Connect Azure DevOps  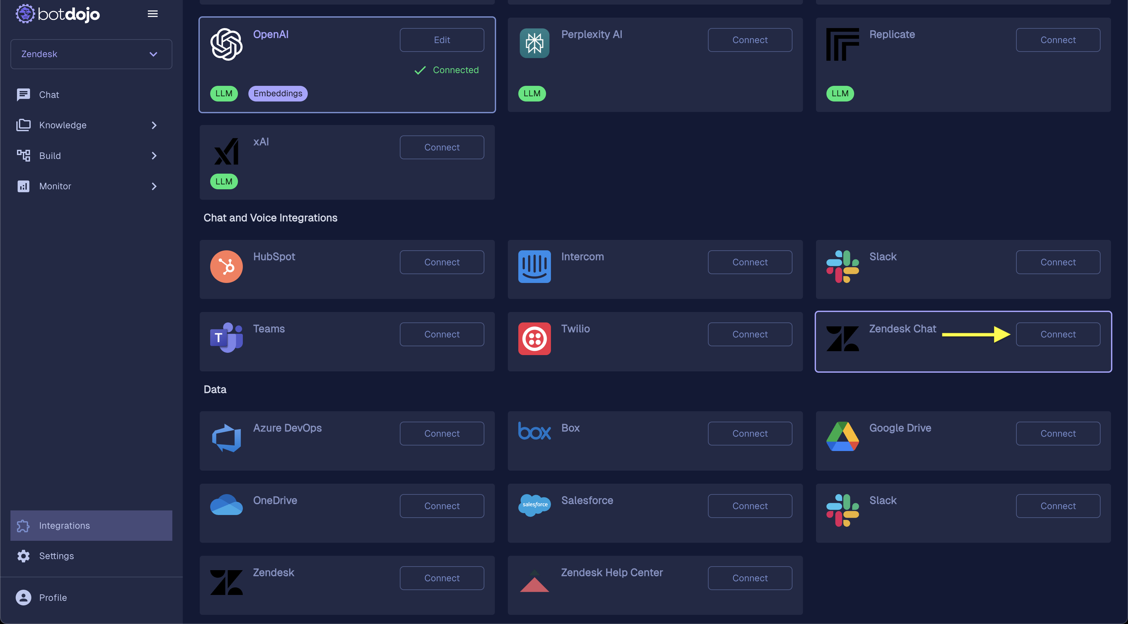pyautogui.click(x=442, y=433)
